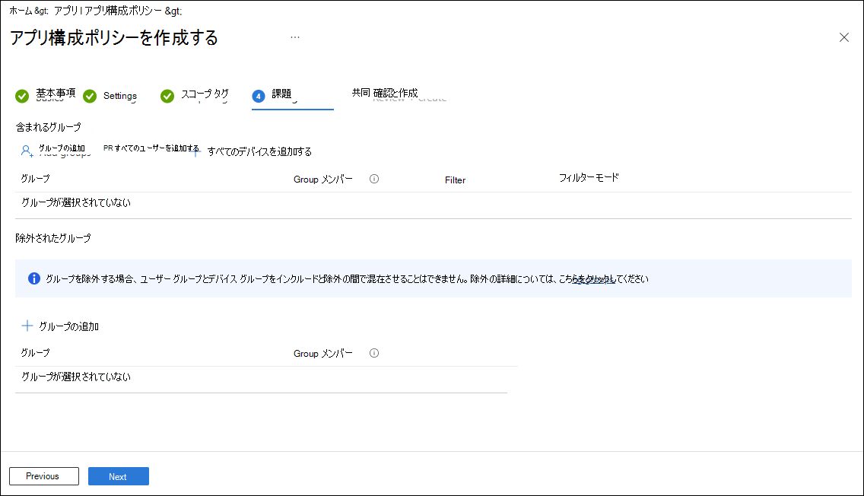864x496 pixels.
Task: Click the excluded Group メンバー column header
Action: 323,353
